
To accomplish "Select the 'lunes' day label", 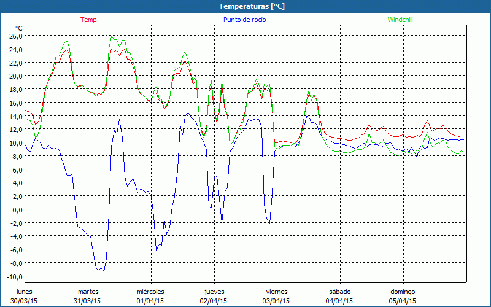I will pyautogui.click(x=25, y=292).
